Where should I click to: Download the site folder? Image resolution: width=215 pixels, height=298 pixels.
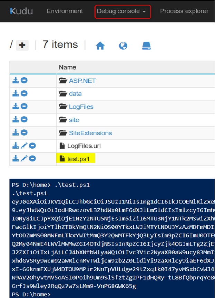pos(16,119)
